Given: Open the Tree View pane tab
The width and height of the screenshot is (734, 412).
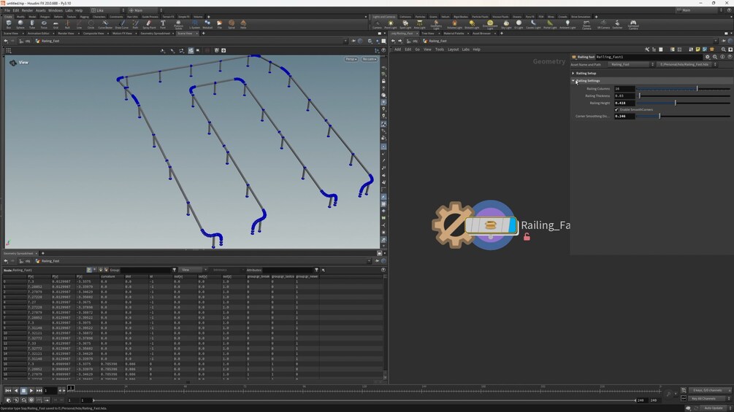Looking at the screenshot, I should pyautogui.click(x=428, y=34).
